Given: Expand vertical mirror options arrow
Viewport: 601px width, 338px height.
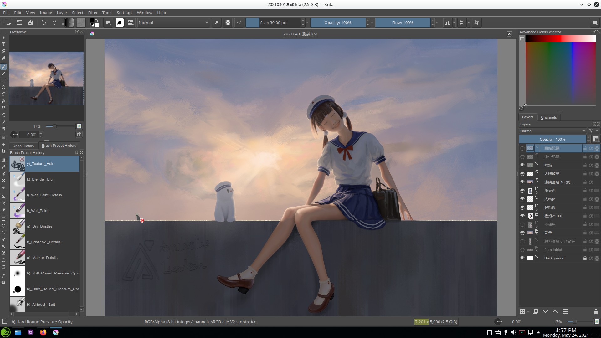Looking at the screenshot, I should [469, 23].
